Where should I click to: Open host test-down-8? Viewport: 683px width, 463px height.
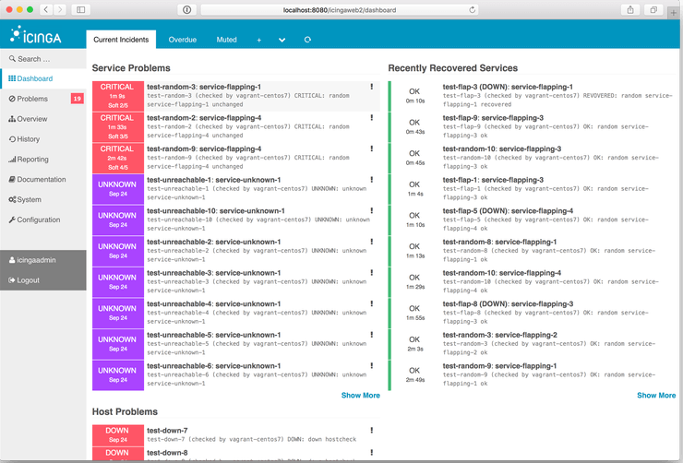167,453
